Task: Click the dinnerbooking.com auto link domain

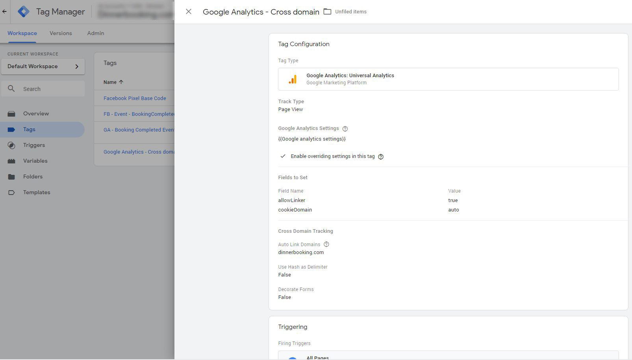Action: tap(301, 252)
